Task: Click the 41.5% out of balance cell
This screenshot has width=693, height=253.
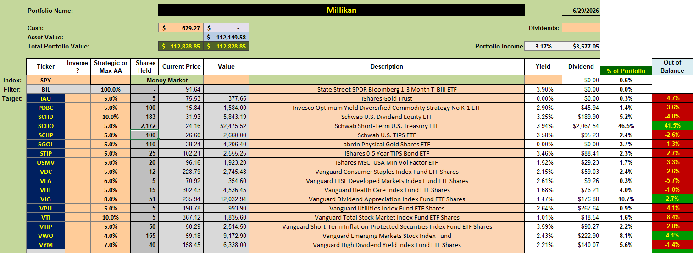Action: [x=672, y=126]
